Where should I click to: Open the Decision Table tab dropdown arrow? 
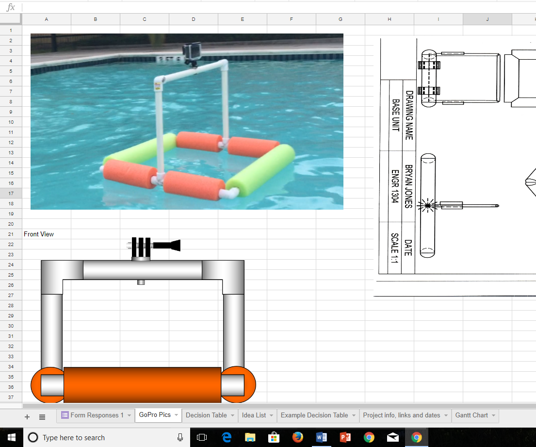pos(233,415)
